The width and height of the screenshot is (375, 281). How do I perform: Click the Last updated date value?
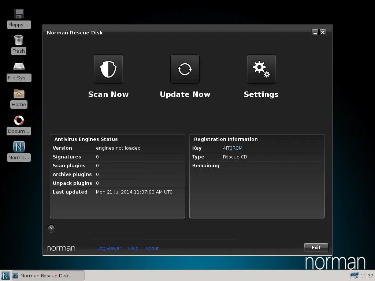coord(134,192)
